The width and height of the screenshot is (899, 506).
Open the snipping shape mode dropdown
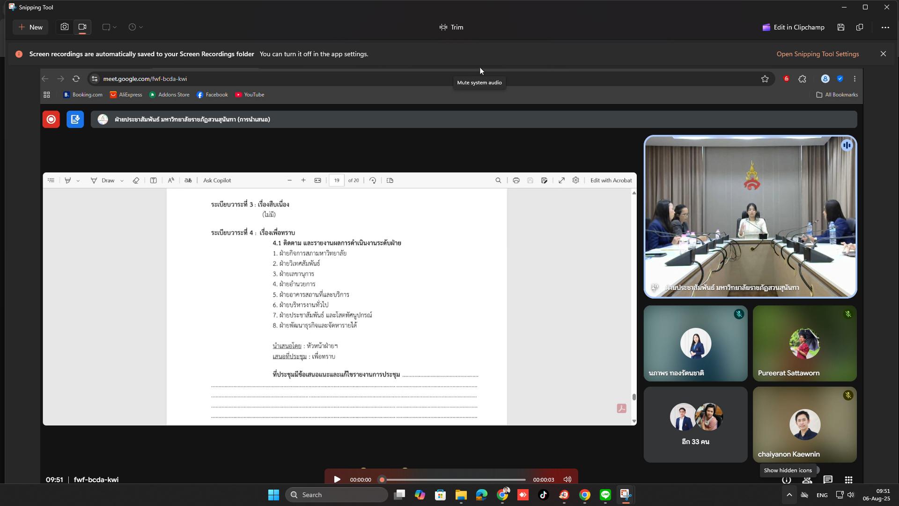(x=110, y=27)
